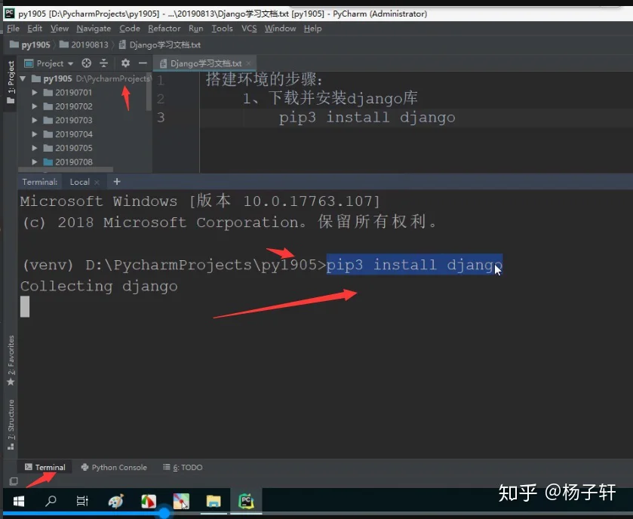
Task: Expand the 20190705 folder
Action: (35, 148)
